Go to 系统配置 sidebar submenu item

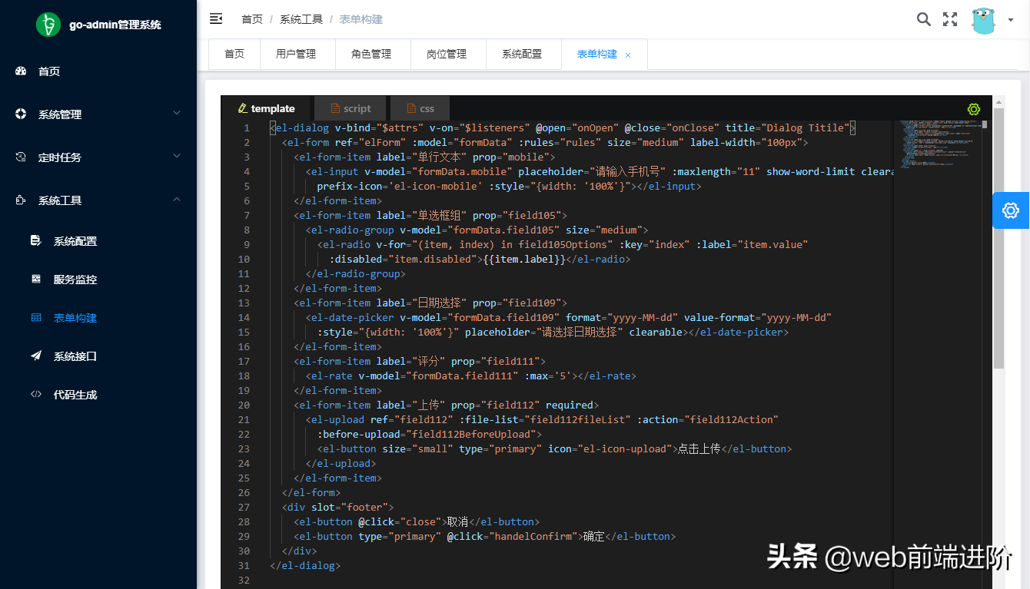[x=98, y=241]
